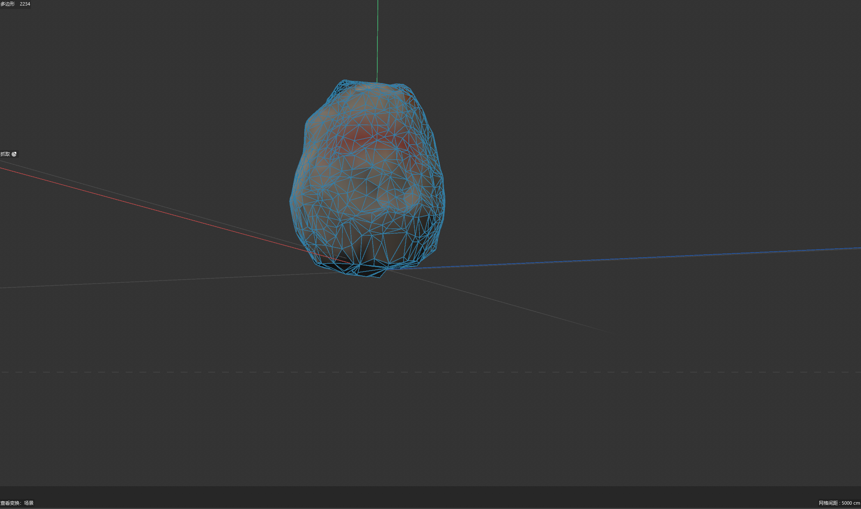
Task: Click the 2234 polygon count value
Action: coord(25,4)
